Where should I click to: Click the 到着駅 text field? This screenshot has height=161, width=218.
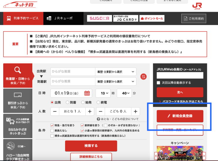click(x=73, y=81)
